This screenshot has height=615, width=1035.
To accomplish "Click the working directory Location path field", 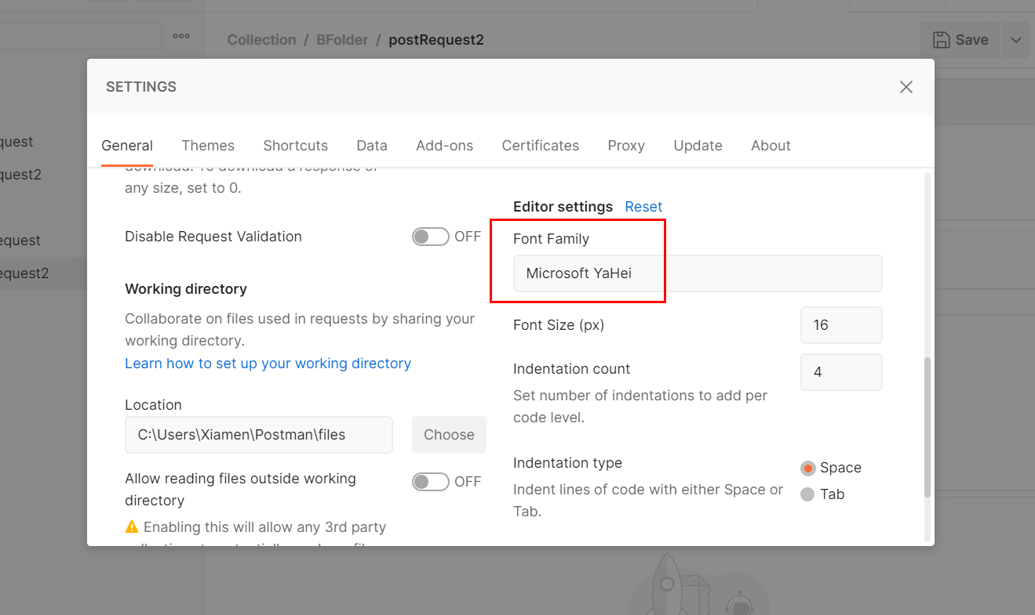I will point(259,435).
